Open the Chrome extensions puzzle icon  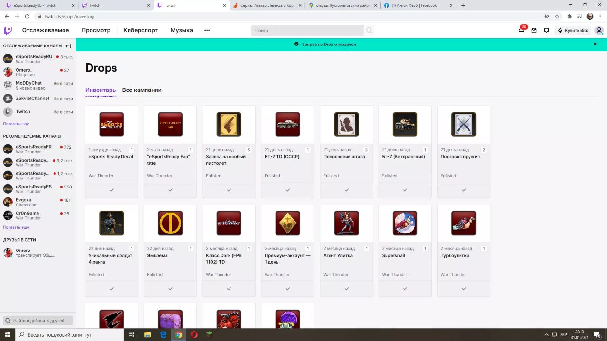tap(570, 16)
